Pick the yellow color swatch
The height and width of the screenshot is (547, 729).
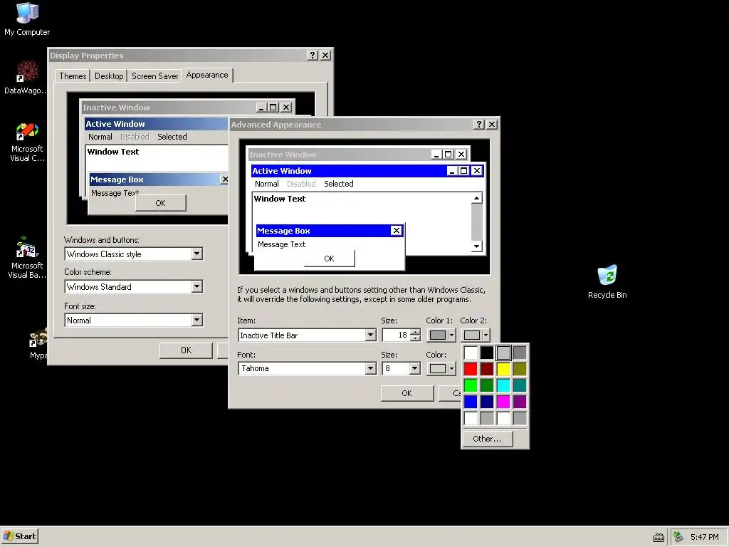(x=503, y=369)
